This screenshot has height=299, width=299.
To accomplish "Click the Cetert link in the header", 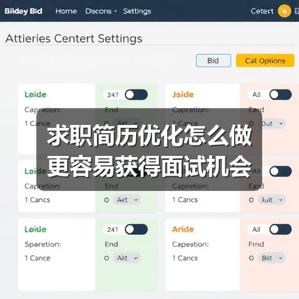I will 262,11.
